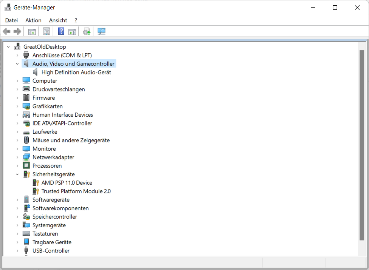369x270 pixels.
Task: Click the Prozessoren CPU icon
Action: (26, 166)
